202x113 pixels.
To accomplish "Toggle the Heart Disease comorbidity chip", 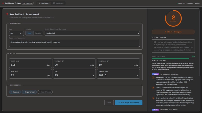I will pyautogui.click(x=45, y=92).
